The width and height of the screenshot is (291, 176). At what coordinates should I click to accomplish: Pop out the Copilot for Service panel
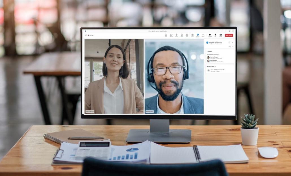click(x=229, y=43)
